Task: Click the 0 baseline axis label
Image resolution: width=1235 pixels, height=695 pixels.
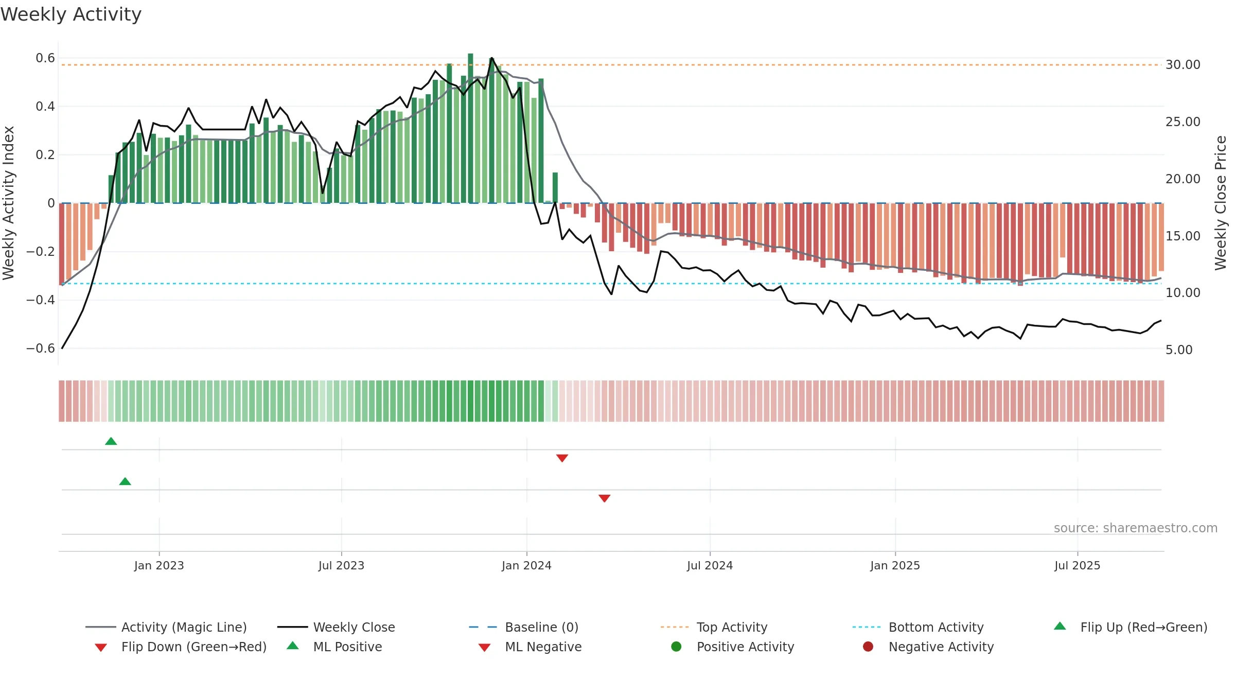Action: click(51, 203)
